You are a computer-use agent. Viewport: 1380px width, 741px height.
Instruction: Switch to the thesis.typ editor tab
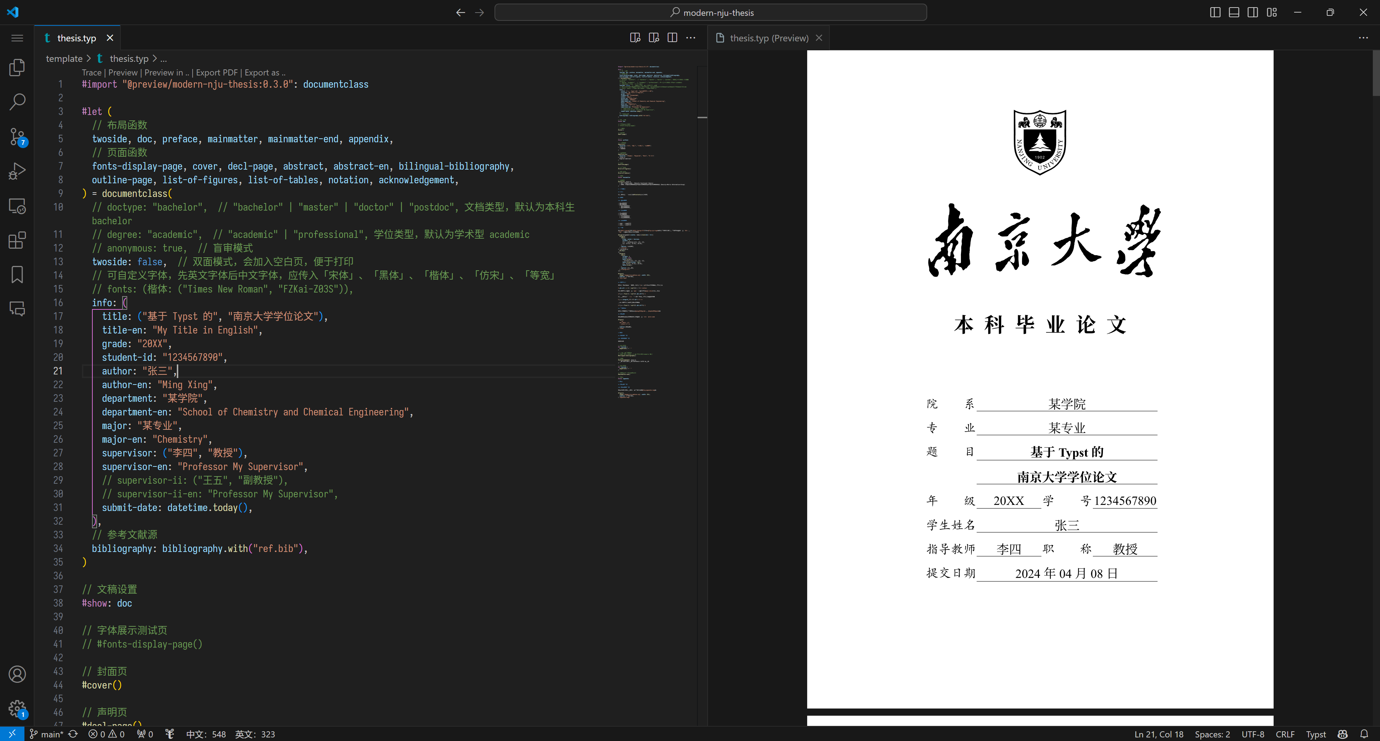point(76,38)
